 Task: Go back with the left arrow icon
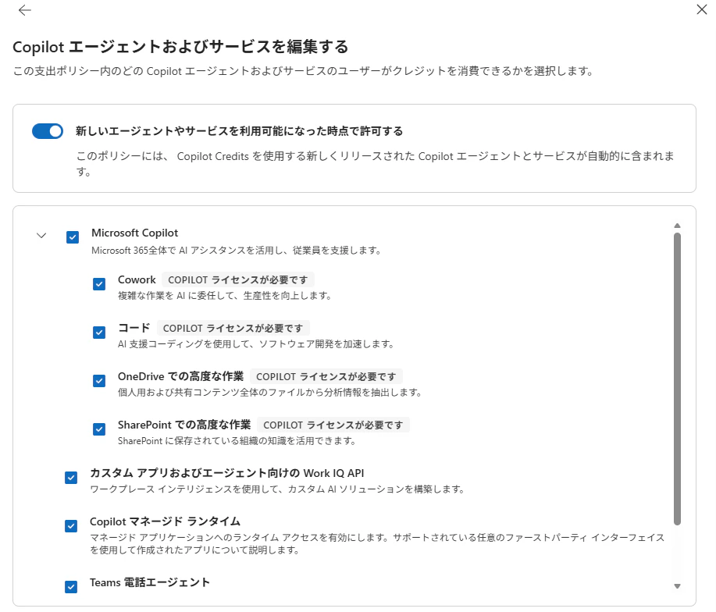pos(25,10)
